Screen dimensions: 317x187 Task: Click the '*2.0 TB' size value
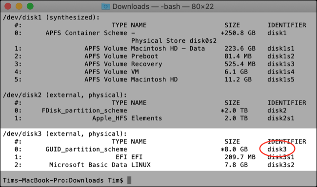(234, 111)
